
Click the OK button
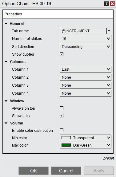(x=34, y=171)
